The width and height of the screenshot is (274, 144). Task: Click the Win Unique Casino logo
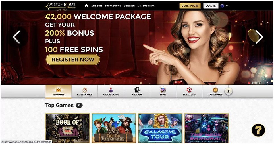61,6
